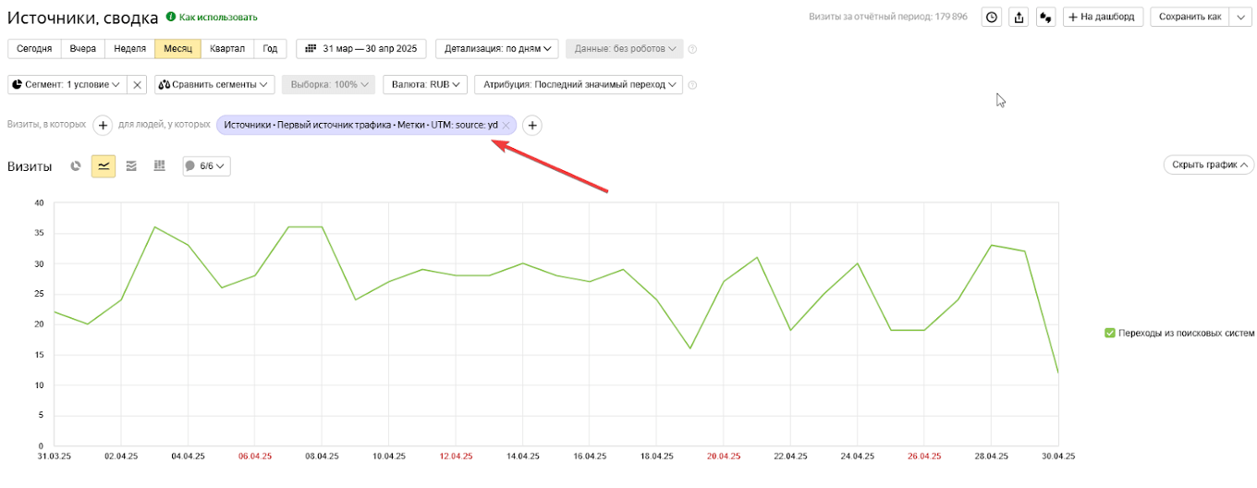Switch chart to pie chart view
The height and width of the screenshot is (488, 1257).
(76, 166)
